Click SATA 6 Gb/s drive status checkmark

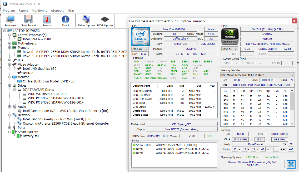[134, 145]
